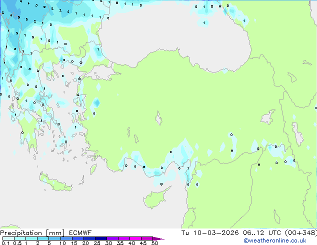
Task: Click the 5 to 10 mm legend swatch
Action: click(x=54, y=238)
